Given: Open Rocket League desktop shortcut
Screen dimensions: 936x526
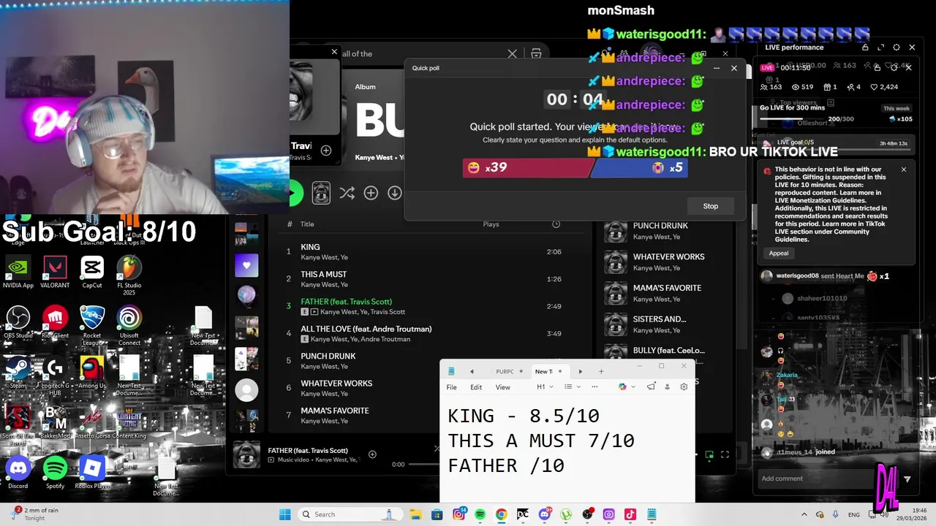Looking at the screenshot, I should (92, 325).
